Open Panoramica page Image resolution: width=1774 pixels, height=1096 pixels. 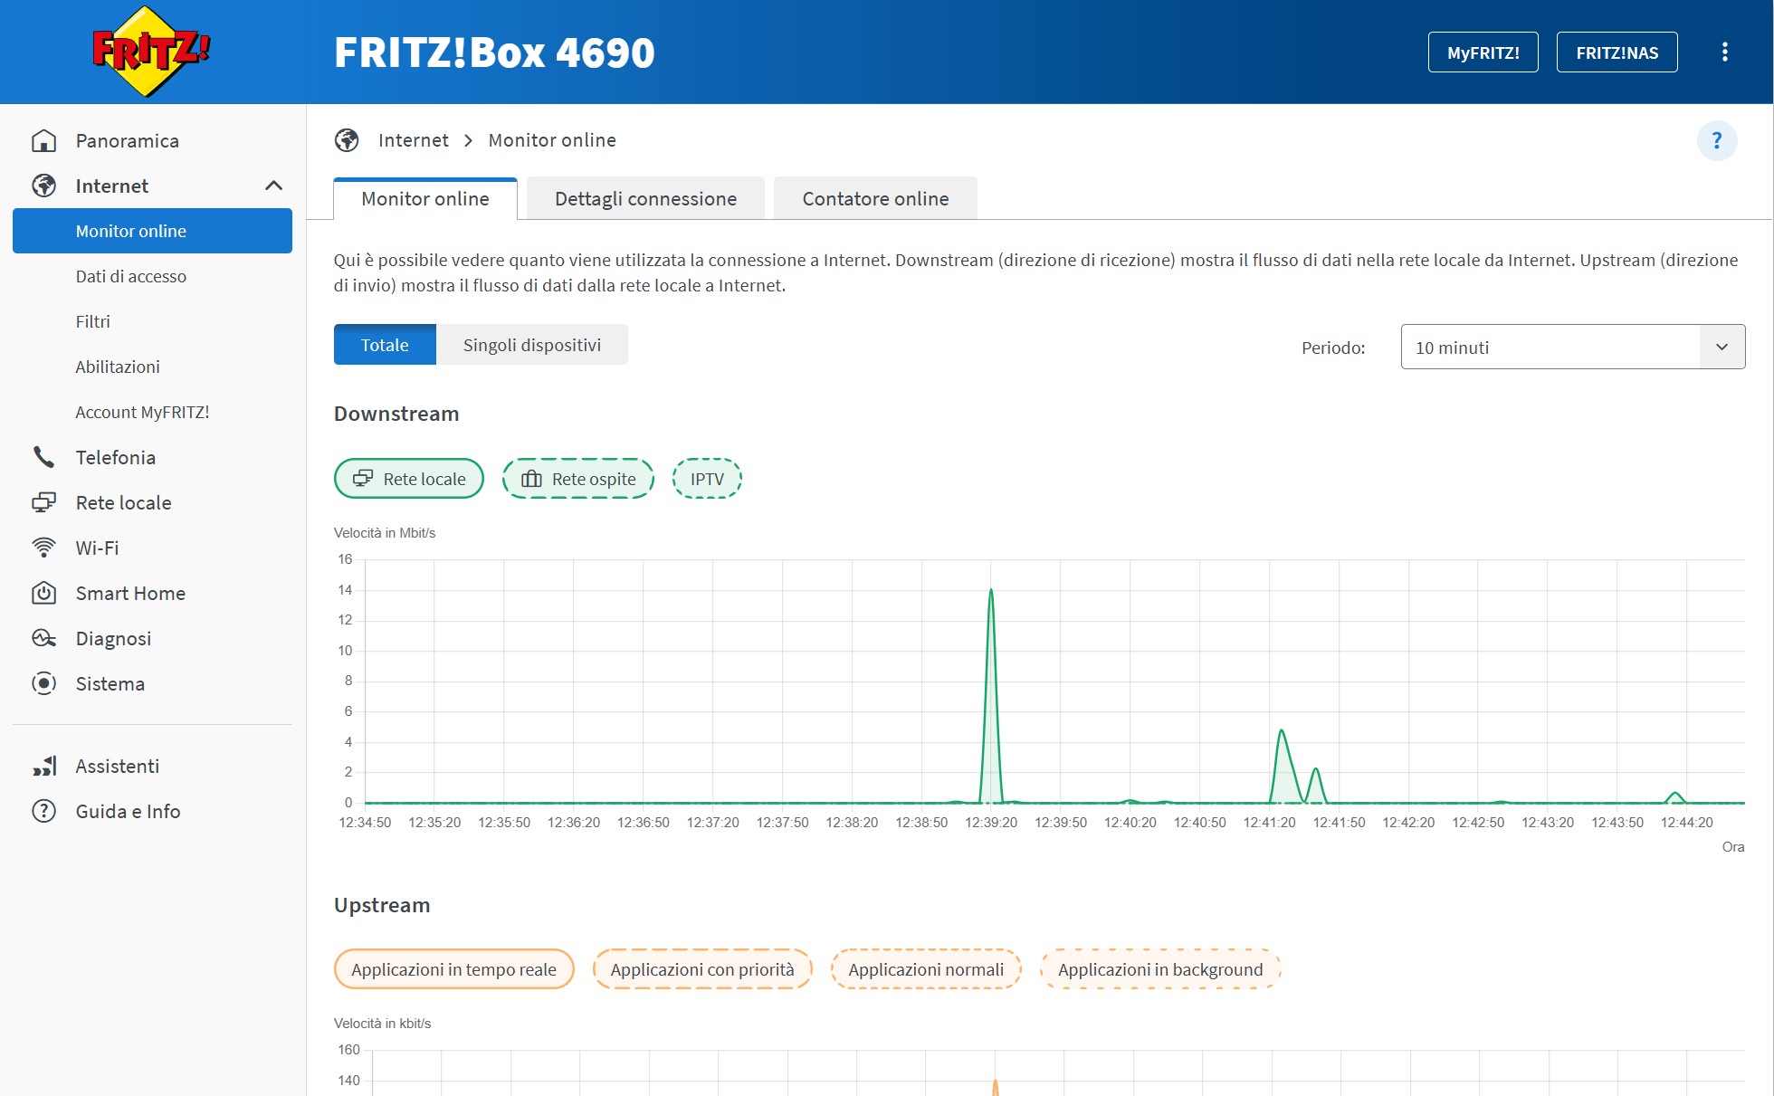click(x=127, y=140)
